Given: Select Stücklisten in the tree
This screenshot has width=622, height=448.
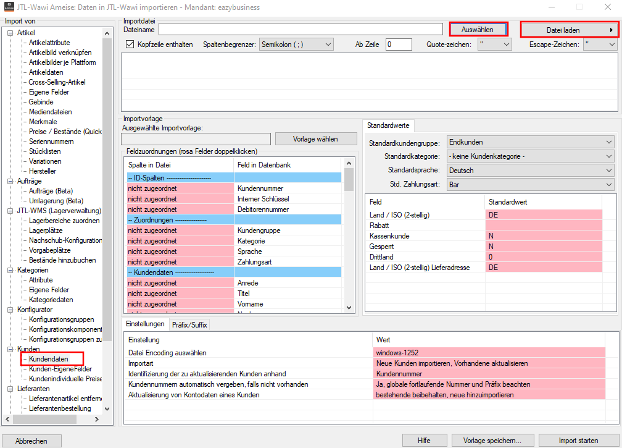Looking at the screenshot, I should pos(45,151).
